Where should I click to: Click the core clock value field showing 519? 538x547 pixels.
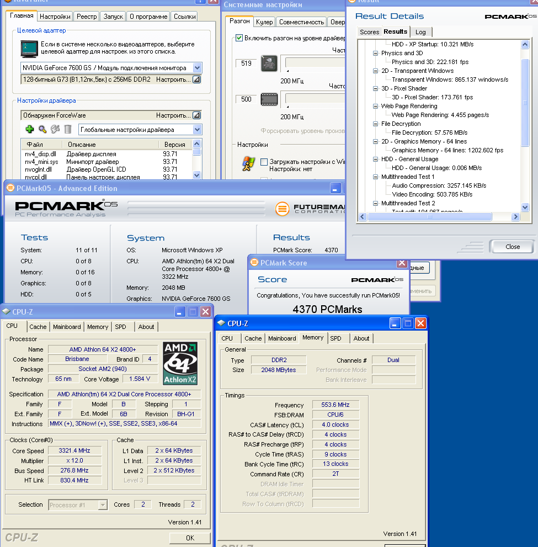(x=246, y=63)
